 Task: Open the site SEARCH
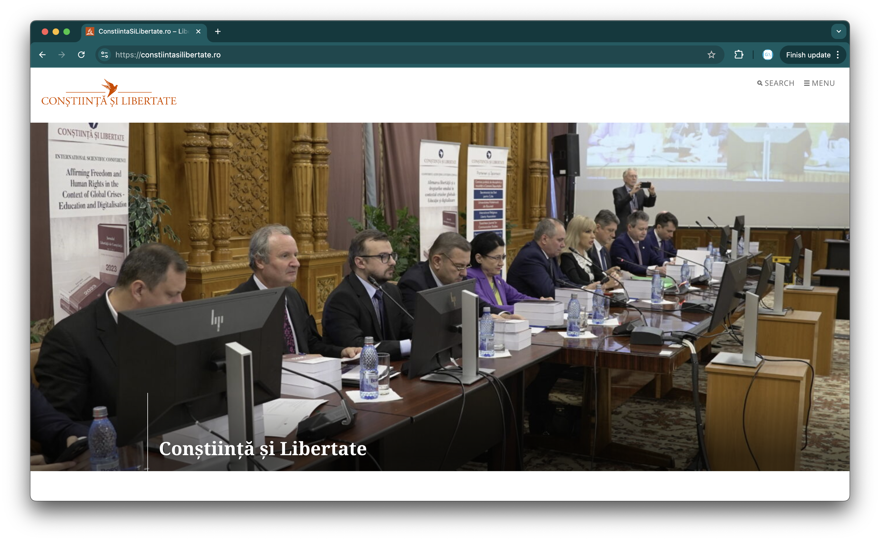[x=776, y=83]
